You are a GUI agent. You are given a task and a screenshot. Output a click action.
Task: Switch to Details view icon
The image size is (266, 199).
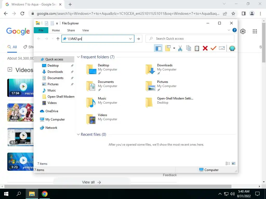point(228,164)
